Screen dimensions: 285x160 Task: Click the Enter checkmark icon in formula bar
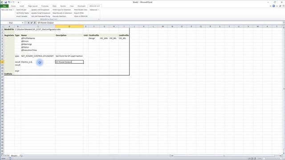point(32,23)
